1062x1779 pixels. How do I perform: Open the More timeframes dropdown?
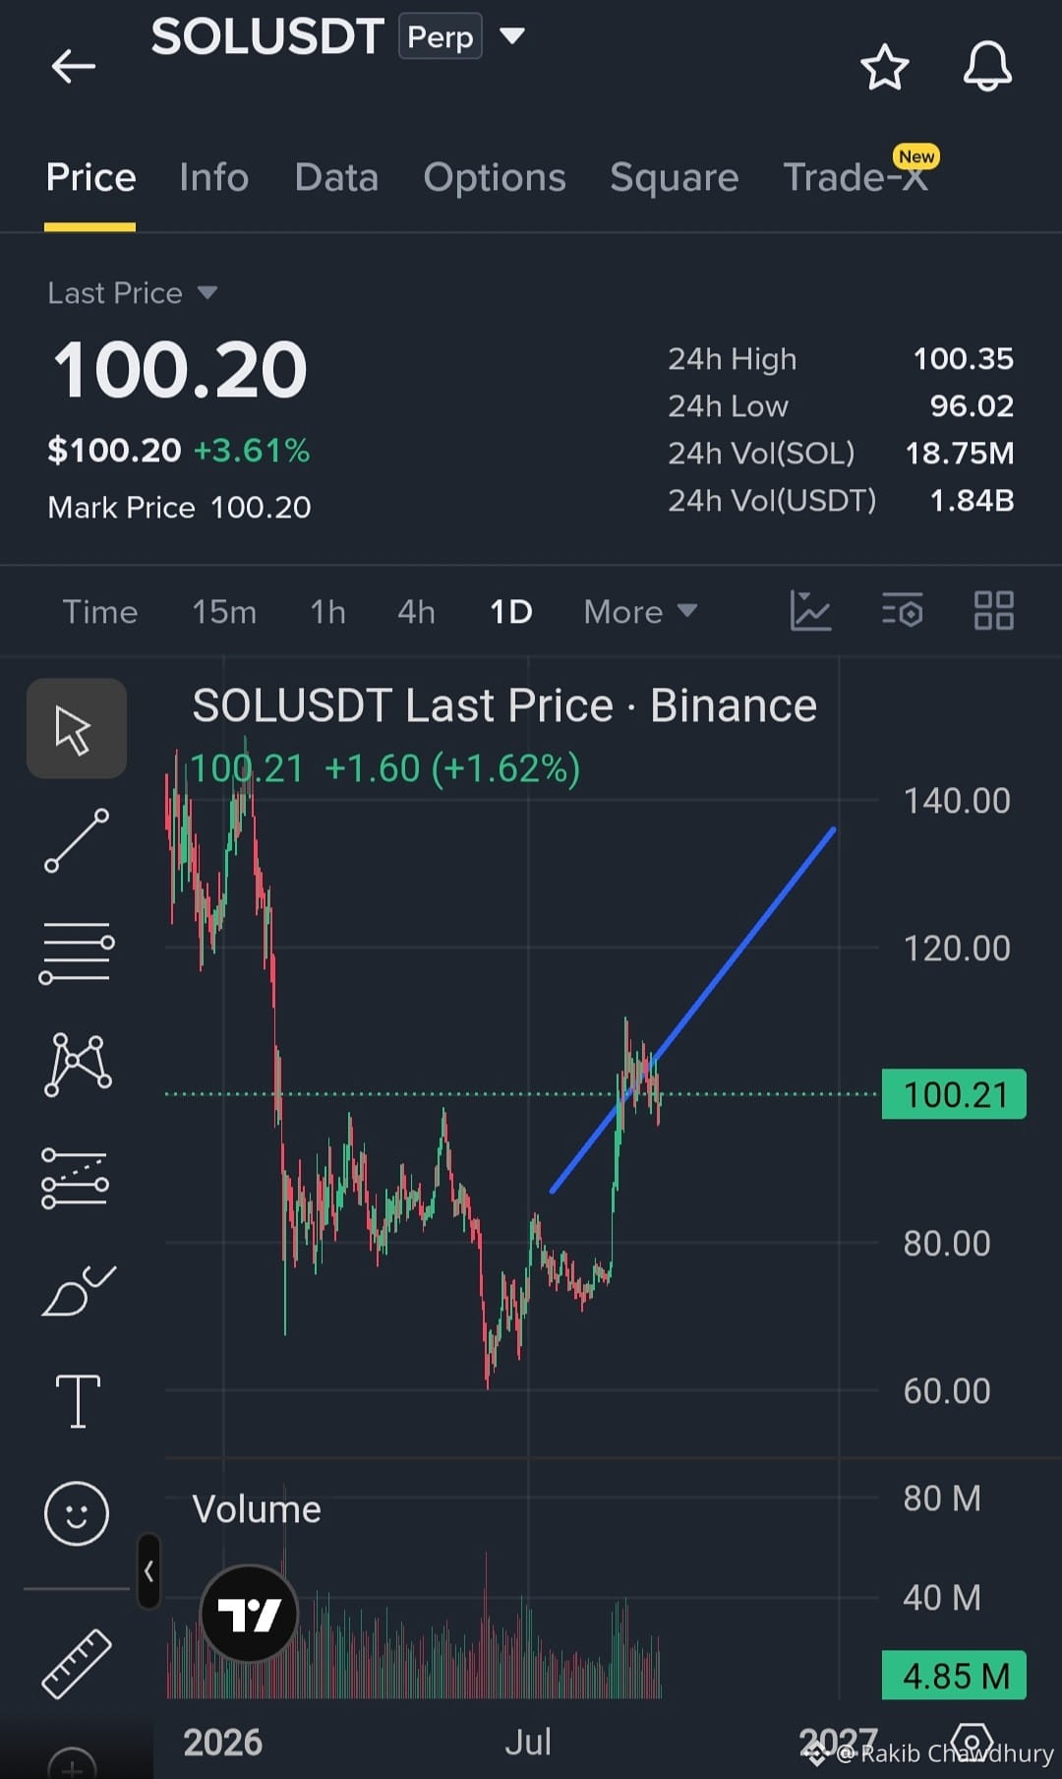640,612
